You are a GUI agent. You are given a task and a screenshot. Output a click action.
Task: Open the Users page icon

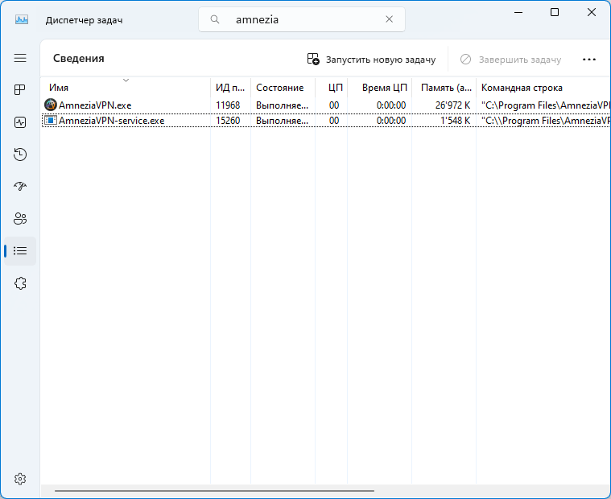click(x=20, y=219)
